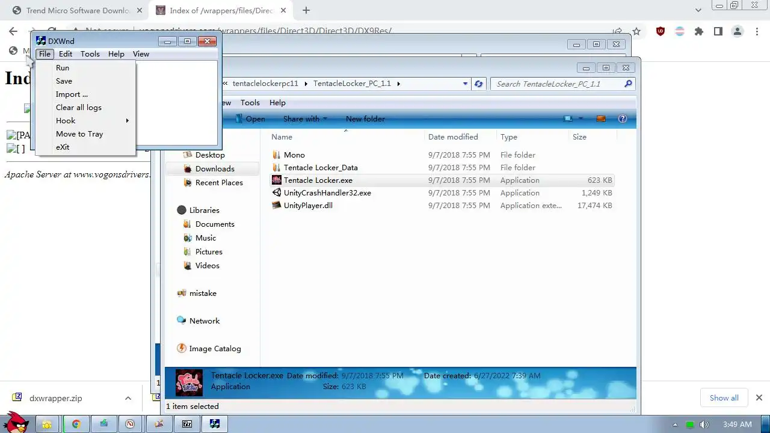Select the Tentacle Locker_Data folder name
The width and height of the screenshot is (770, 433).
321,168
